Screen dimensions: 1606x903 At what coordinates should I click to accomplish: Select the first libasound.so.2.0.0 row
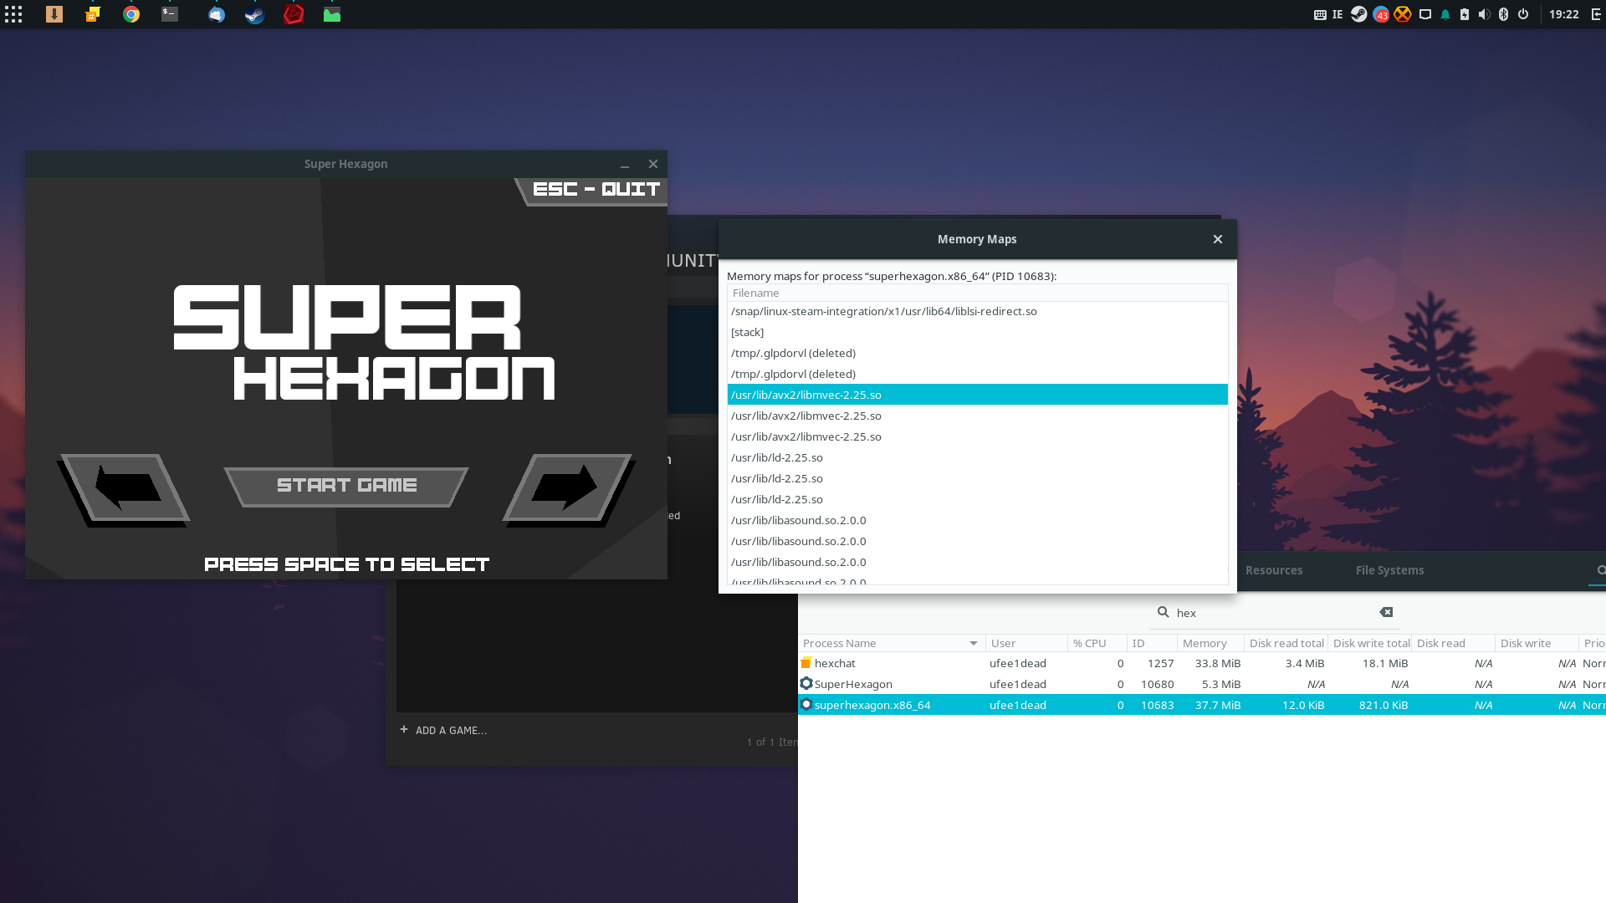pyautogui.click(x=977, y=520)
